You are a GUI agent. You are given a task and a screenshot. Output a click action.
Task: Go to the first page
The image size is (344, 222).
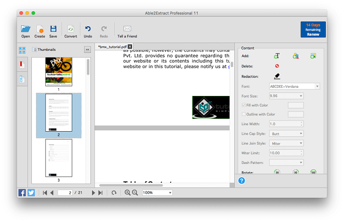(45, 193)
